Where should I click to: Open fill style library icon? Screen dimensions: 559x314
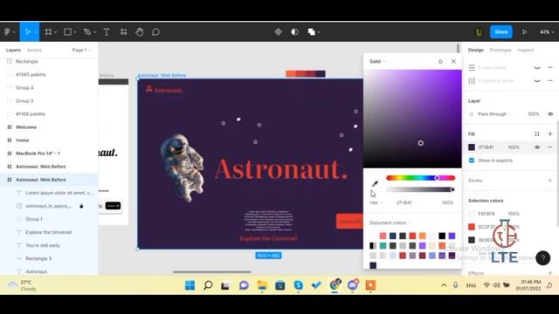[x=537, y=133]
